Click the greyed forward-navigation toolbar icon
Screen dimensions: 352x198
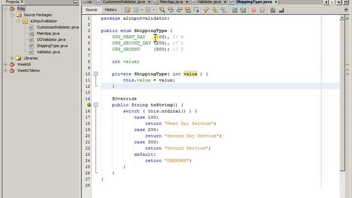click(x=148, y=10)
